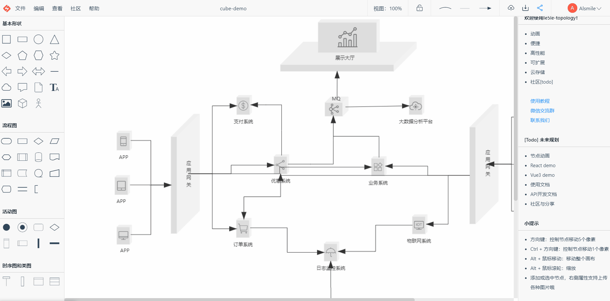Click the canvas horizontal scrollbar

click(239, 300)
